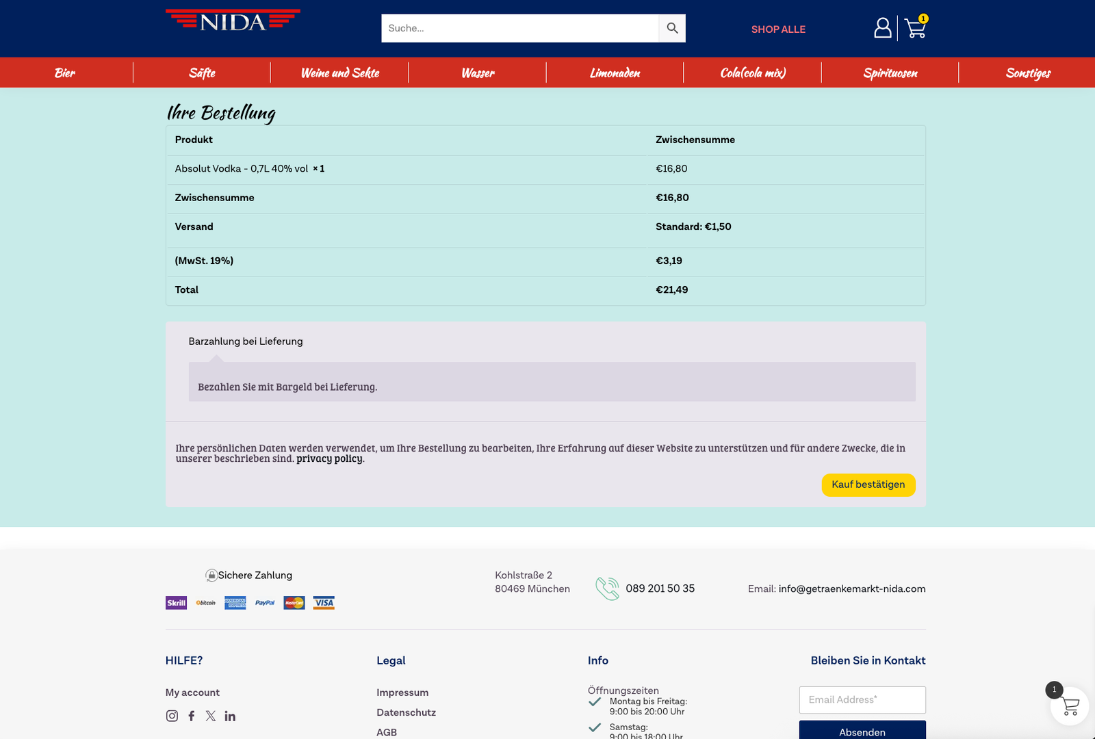Click the Suche search field

tap(520, 28)
